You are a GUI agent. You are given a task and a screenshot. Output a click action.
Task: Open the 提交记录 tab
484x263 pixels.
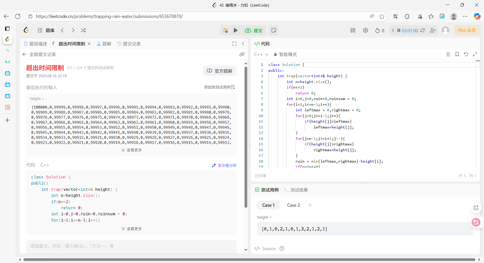click(x=129, y=44)
